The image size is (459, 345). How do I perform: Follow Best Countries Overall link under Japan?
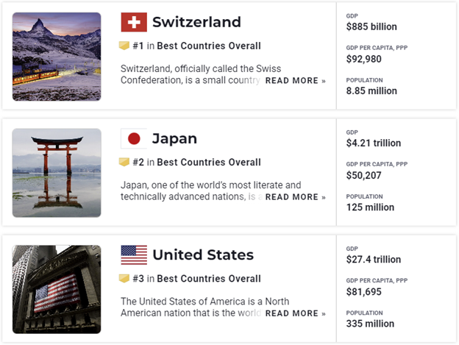209,163
